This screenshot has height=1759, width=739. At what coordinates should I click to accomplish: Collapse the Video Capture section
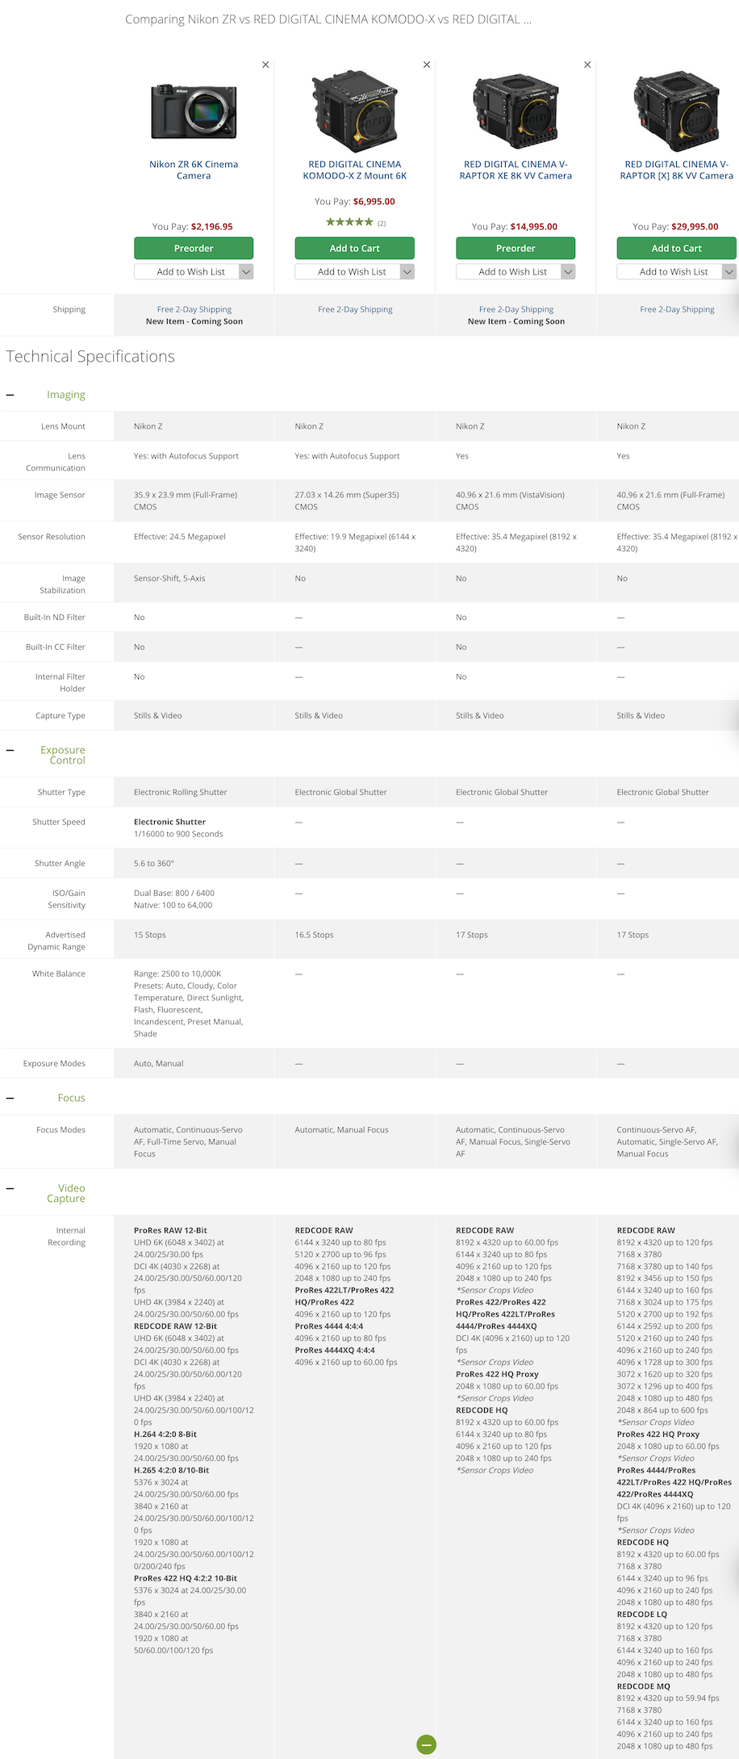[10, 1188]
